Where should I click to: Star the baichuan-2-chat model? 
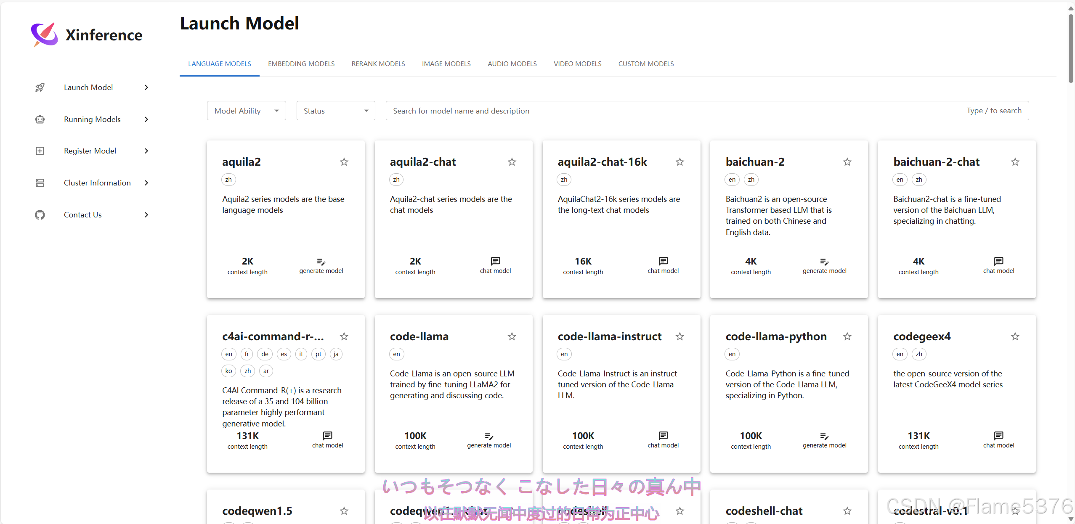pyautogui.click(x=1015, y=162)
